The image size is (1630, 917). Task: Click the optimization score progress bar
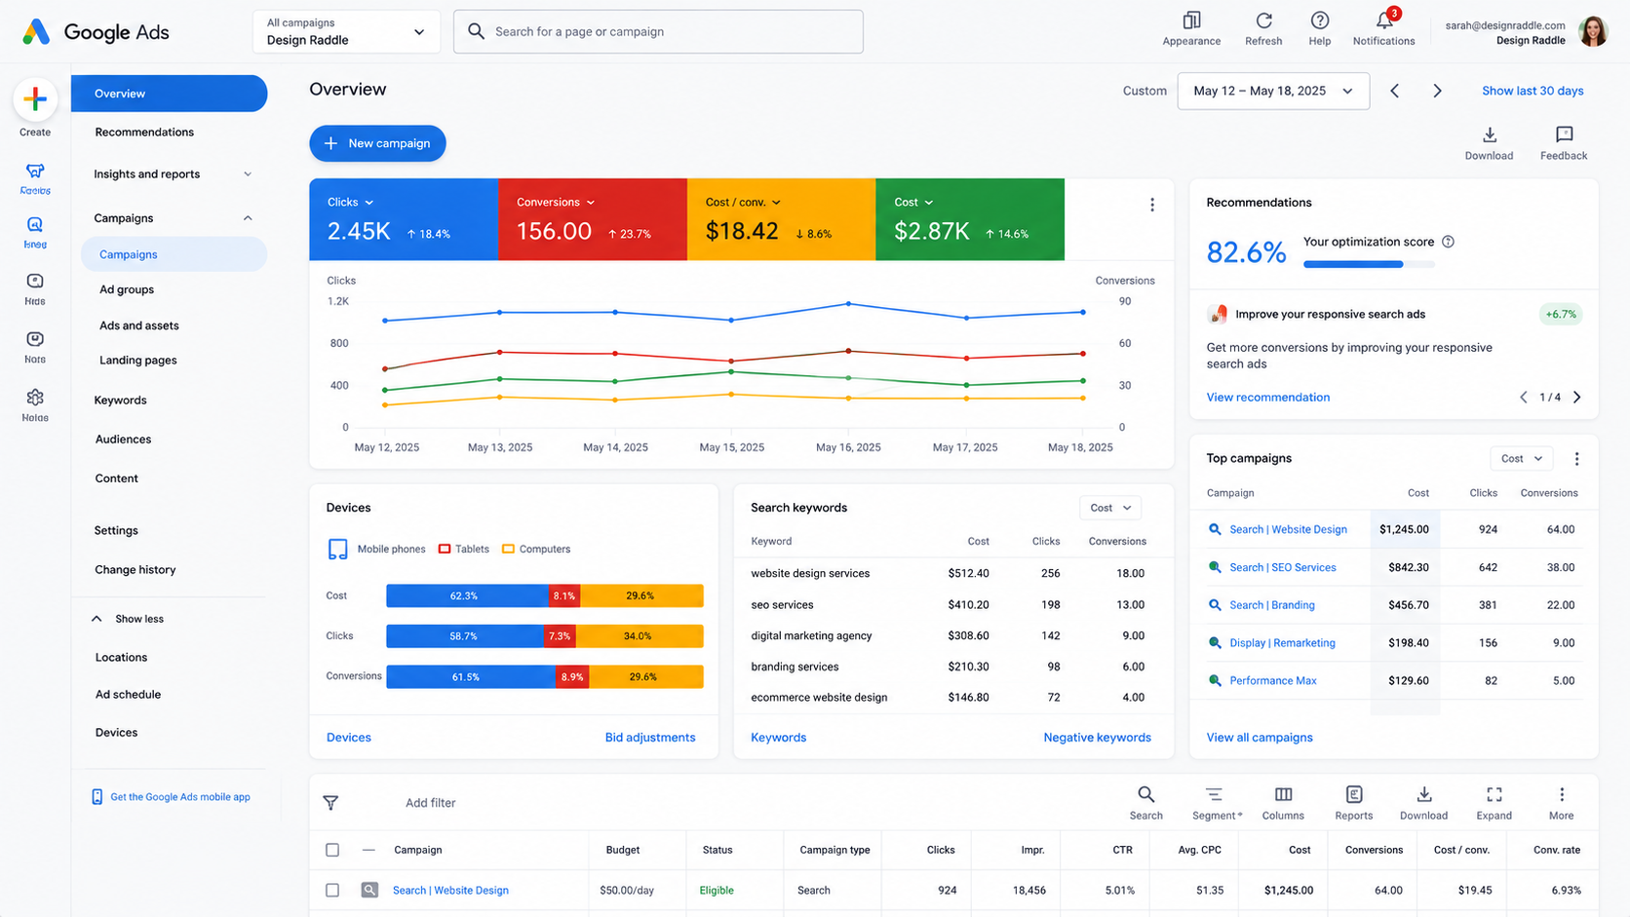click(1369, 264)
